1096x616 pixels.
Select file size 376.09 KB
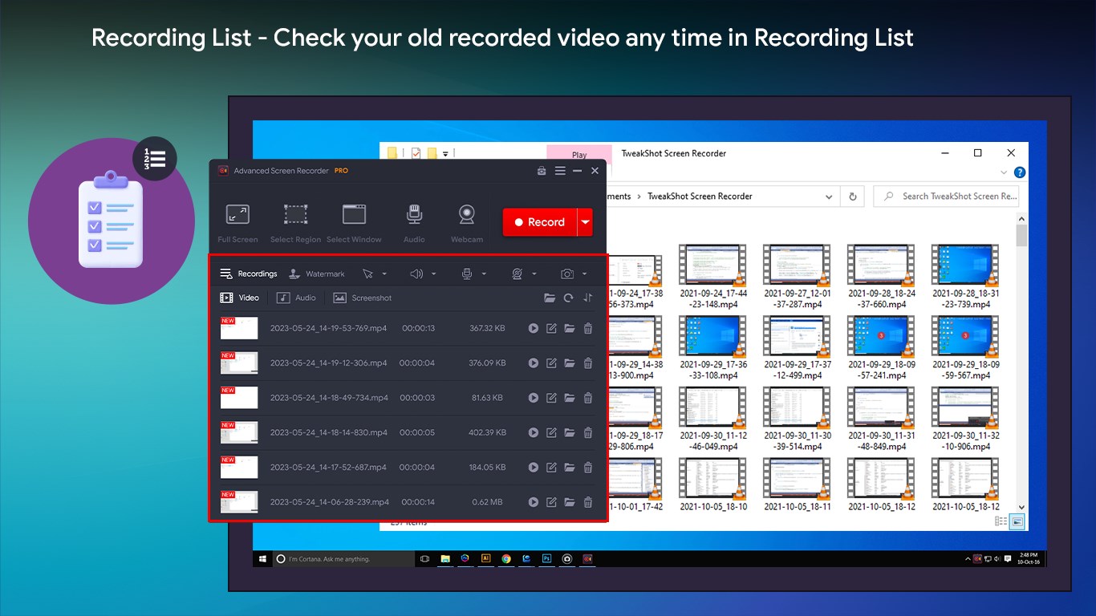coord(487,363)
